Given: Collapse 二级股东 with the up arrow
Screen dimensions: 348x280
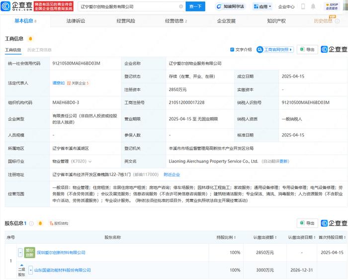Looking at the screenshot, I should tap(22, 265).
